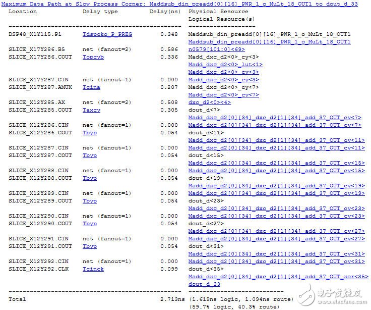Click Tbyp link for SLICE_X12Y288.COUT
Screen dimensions: 371x310
pyautogui.click(x=90, y=178)
